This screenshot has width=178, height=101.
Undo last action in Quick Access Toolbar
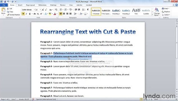tap(8, 2)
